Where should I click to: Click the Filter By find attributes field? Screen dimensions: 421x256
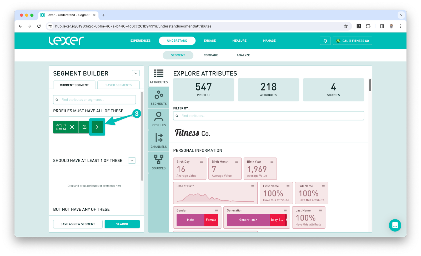[x=268, y=116]
